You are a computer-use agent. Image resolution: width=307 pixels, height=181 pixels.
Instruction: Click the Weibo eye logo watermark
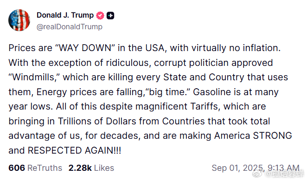click(x=258, y=174)
